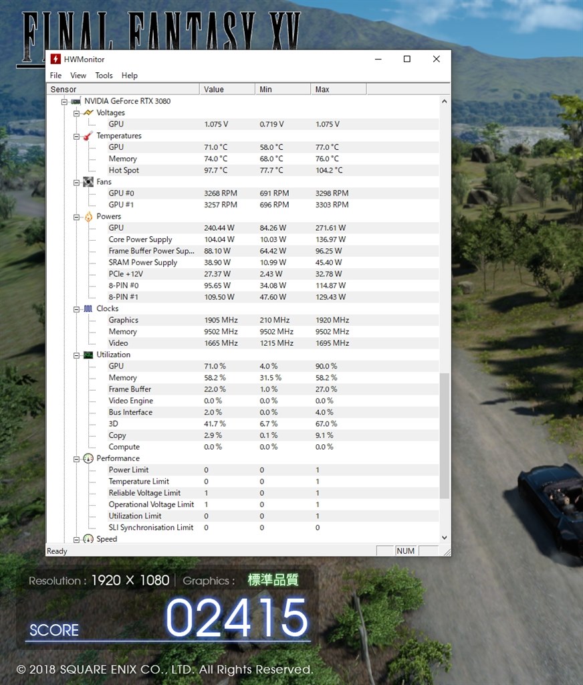Click the Performance gauge icon
The width and height of the screenshot is (583, 685).
tap(88, 458)
